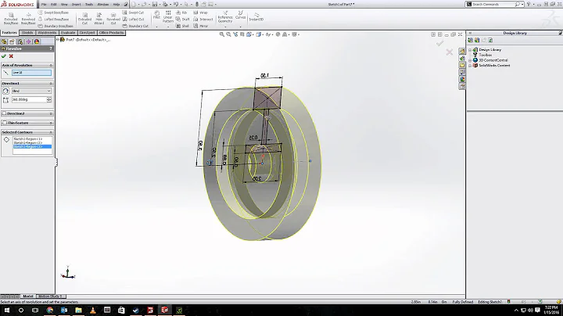
Task: Choose the Lofted Boss/Base command
Action: pos(53,20)
